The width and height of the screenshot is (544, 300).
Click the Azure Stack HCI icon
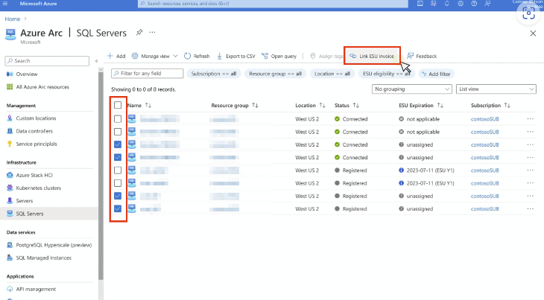(x=10, y=175)
